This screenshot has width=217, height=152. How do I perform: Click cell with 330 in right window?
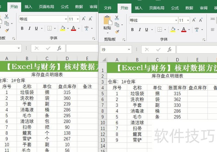(177, 105)
